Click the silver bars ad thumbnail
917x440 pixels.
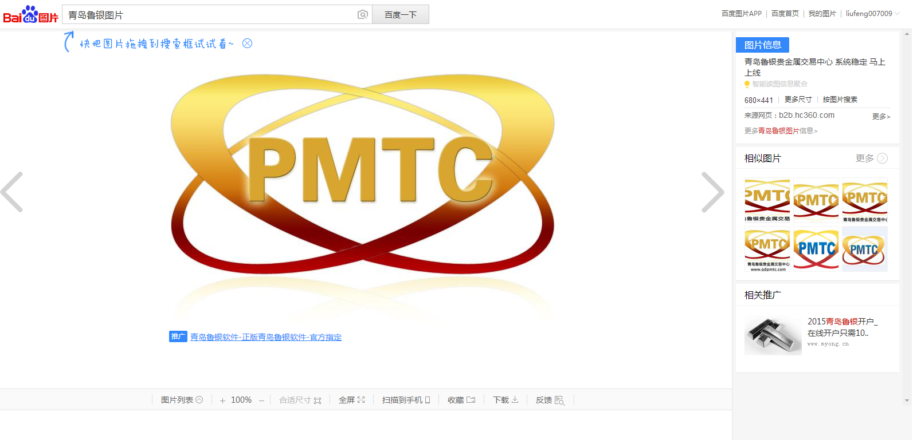click(x=773, y=336)
